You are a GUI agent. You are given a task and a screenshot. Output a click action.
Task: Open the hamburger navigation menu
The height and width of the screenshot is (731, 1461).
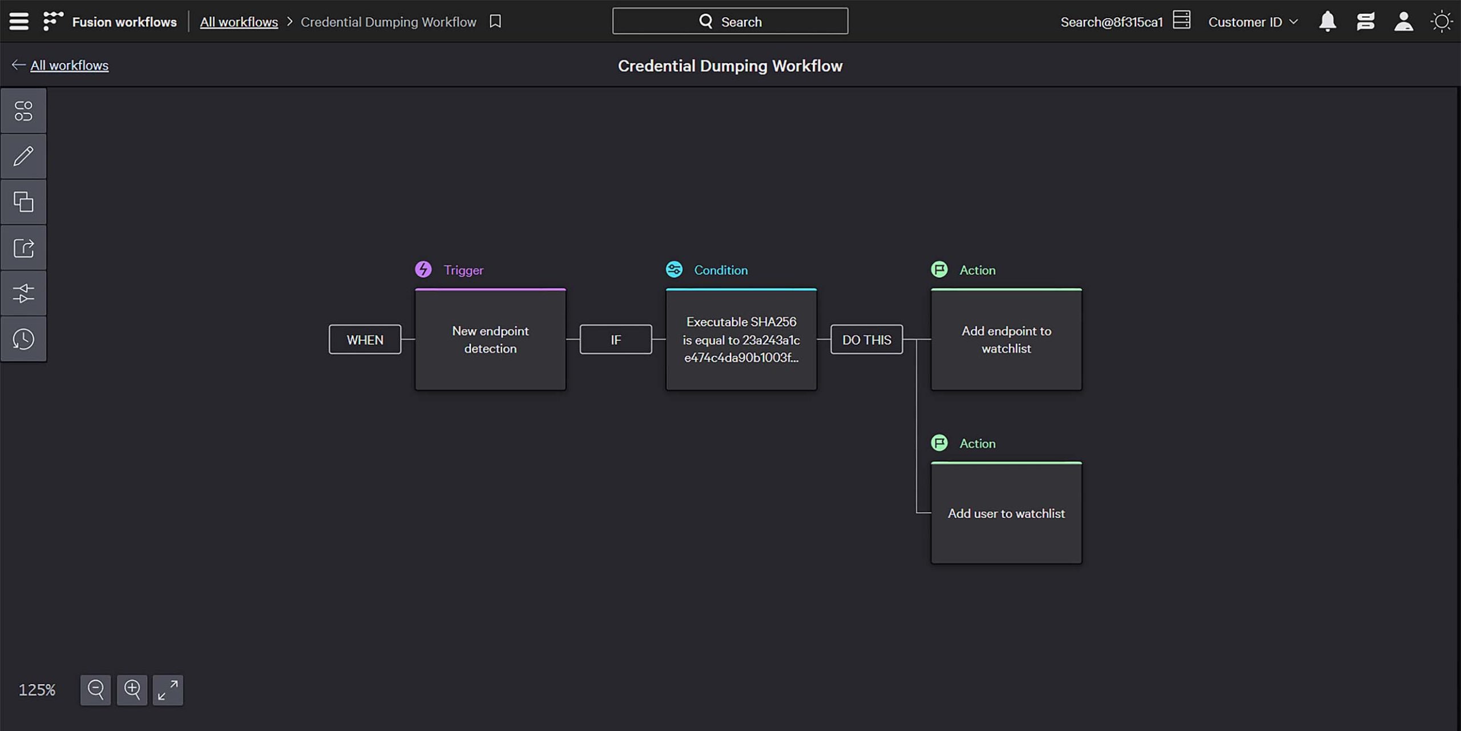(x=19, y=21)
